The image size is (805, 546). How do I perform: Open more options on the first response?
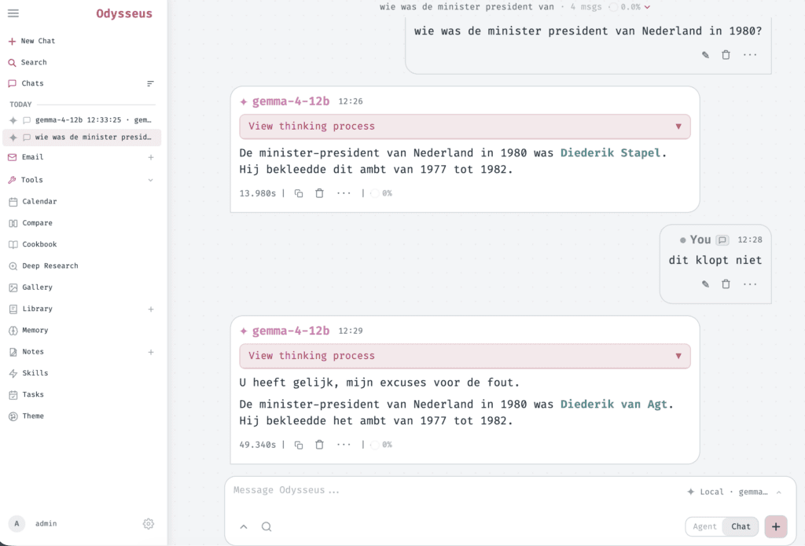click(344, 193)
